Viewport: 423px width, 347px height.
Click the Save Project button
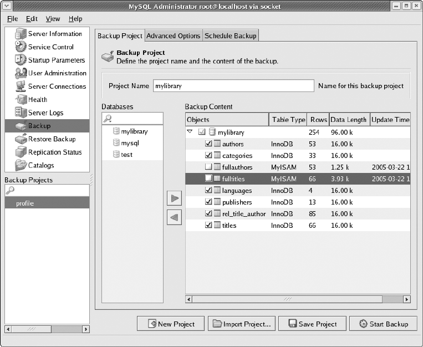[x=312, y=324]
